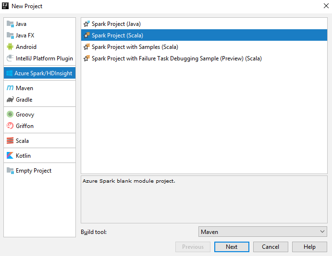332x256 pixels.
Task: Select IntelliJ Platform Plugin category
Action: point(44,58)
